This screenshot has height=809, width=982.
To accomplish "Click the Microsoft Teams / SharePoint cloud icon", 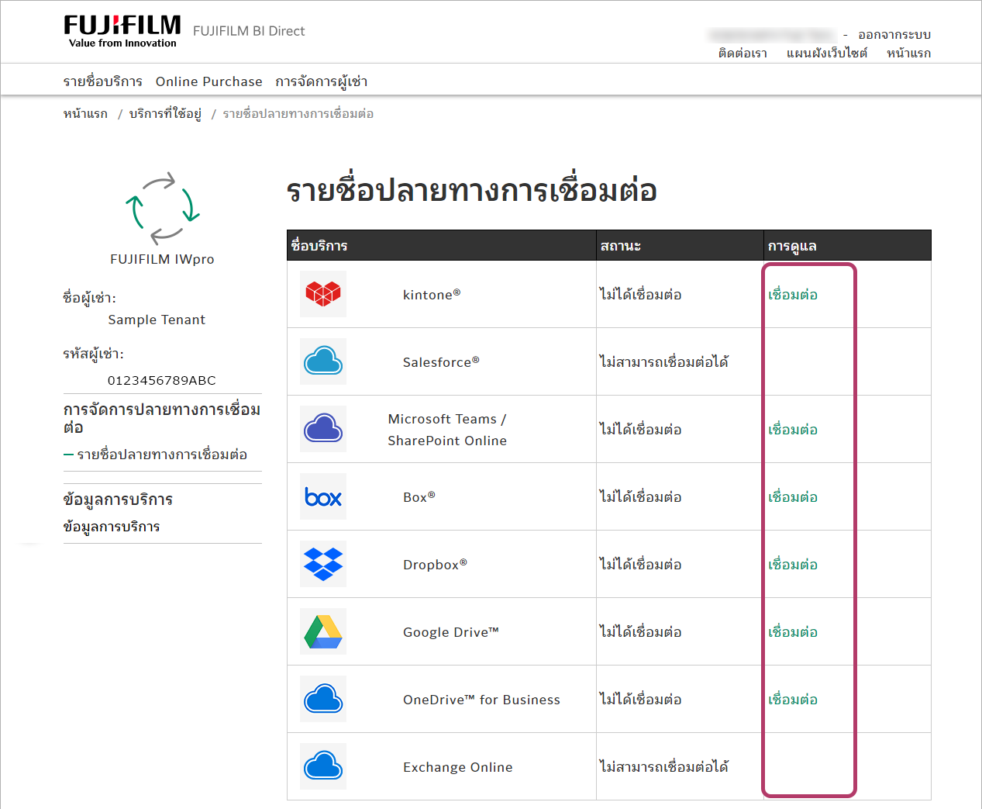I will click(x=323, y=429).
